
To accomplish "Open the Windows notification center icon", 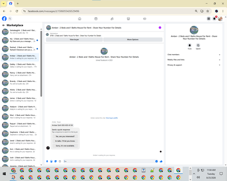I will point(221,174).
